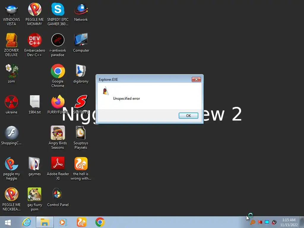Viewport: 304px width, 228px height.
Task: Select the gaymes folder icon
Action: (34, 166)
